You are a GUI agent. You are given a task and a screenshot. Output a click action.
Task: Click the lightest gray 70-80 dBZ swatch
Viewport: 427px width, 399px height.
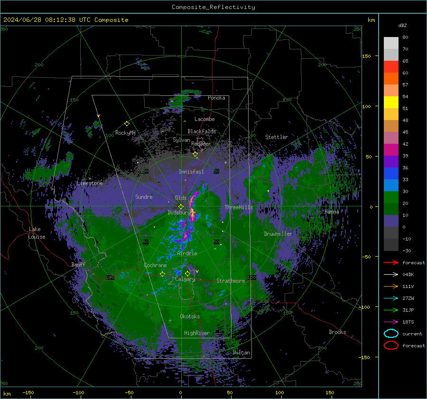tap(391, 43)
